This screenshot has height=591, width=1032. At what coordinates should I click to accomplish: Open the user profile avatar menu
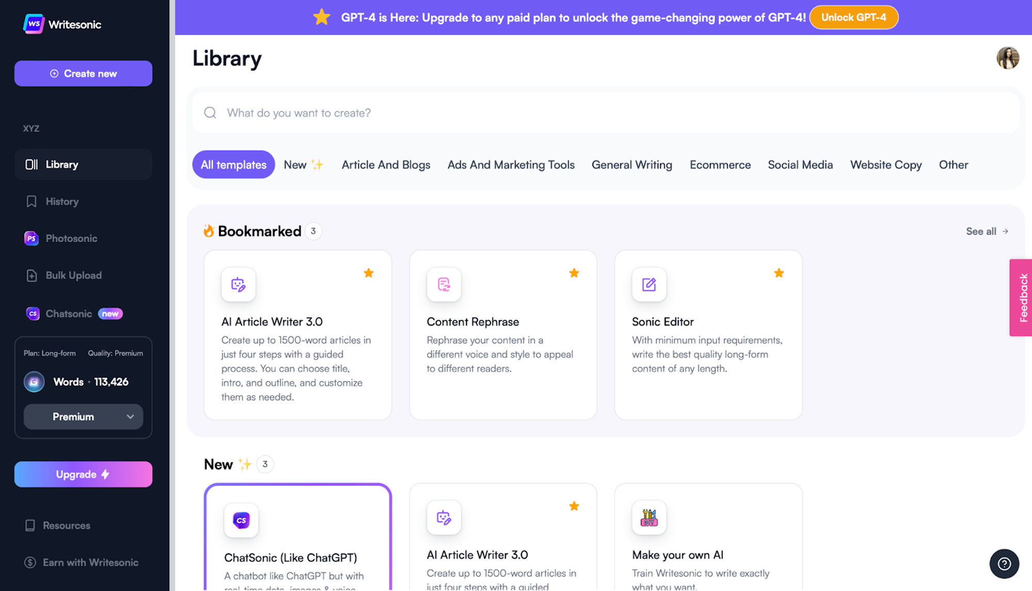click(1007, 58)
